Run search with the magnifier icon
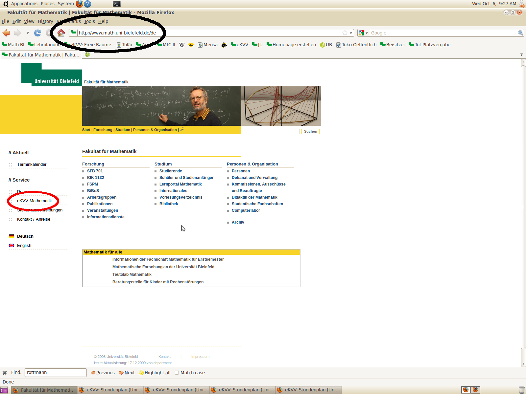This screenshot has width=526, height=394. [520, 33]
